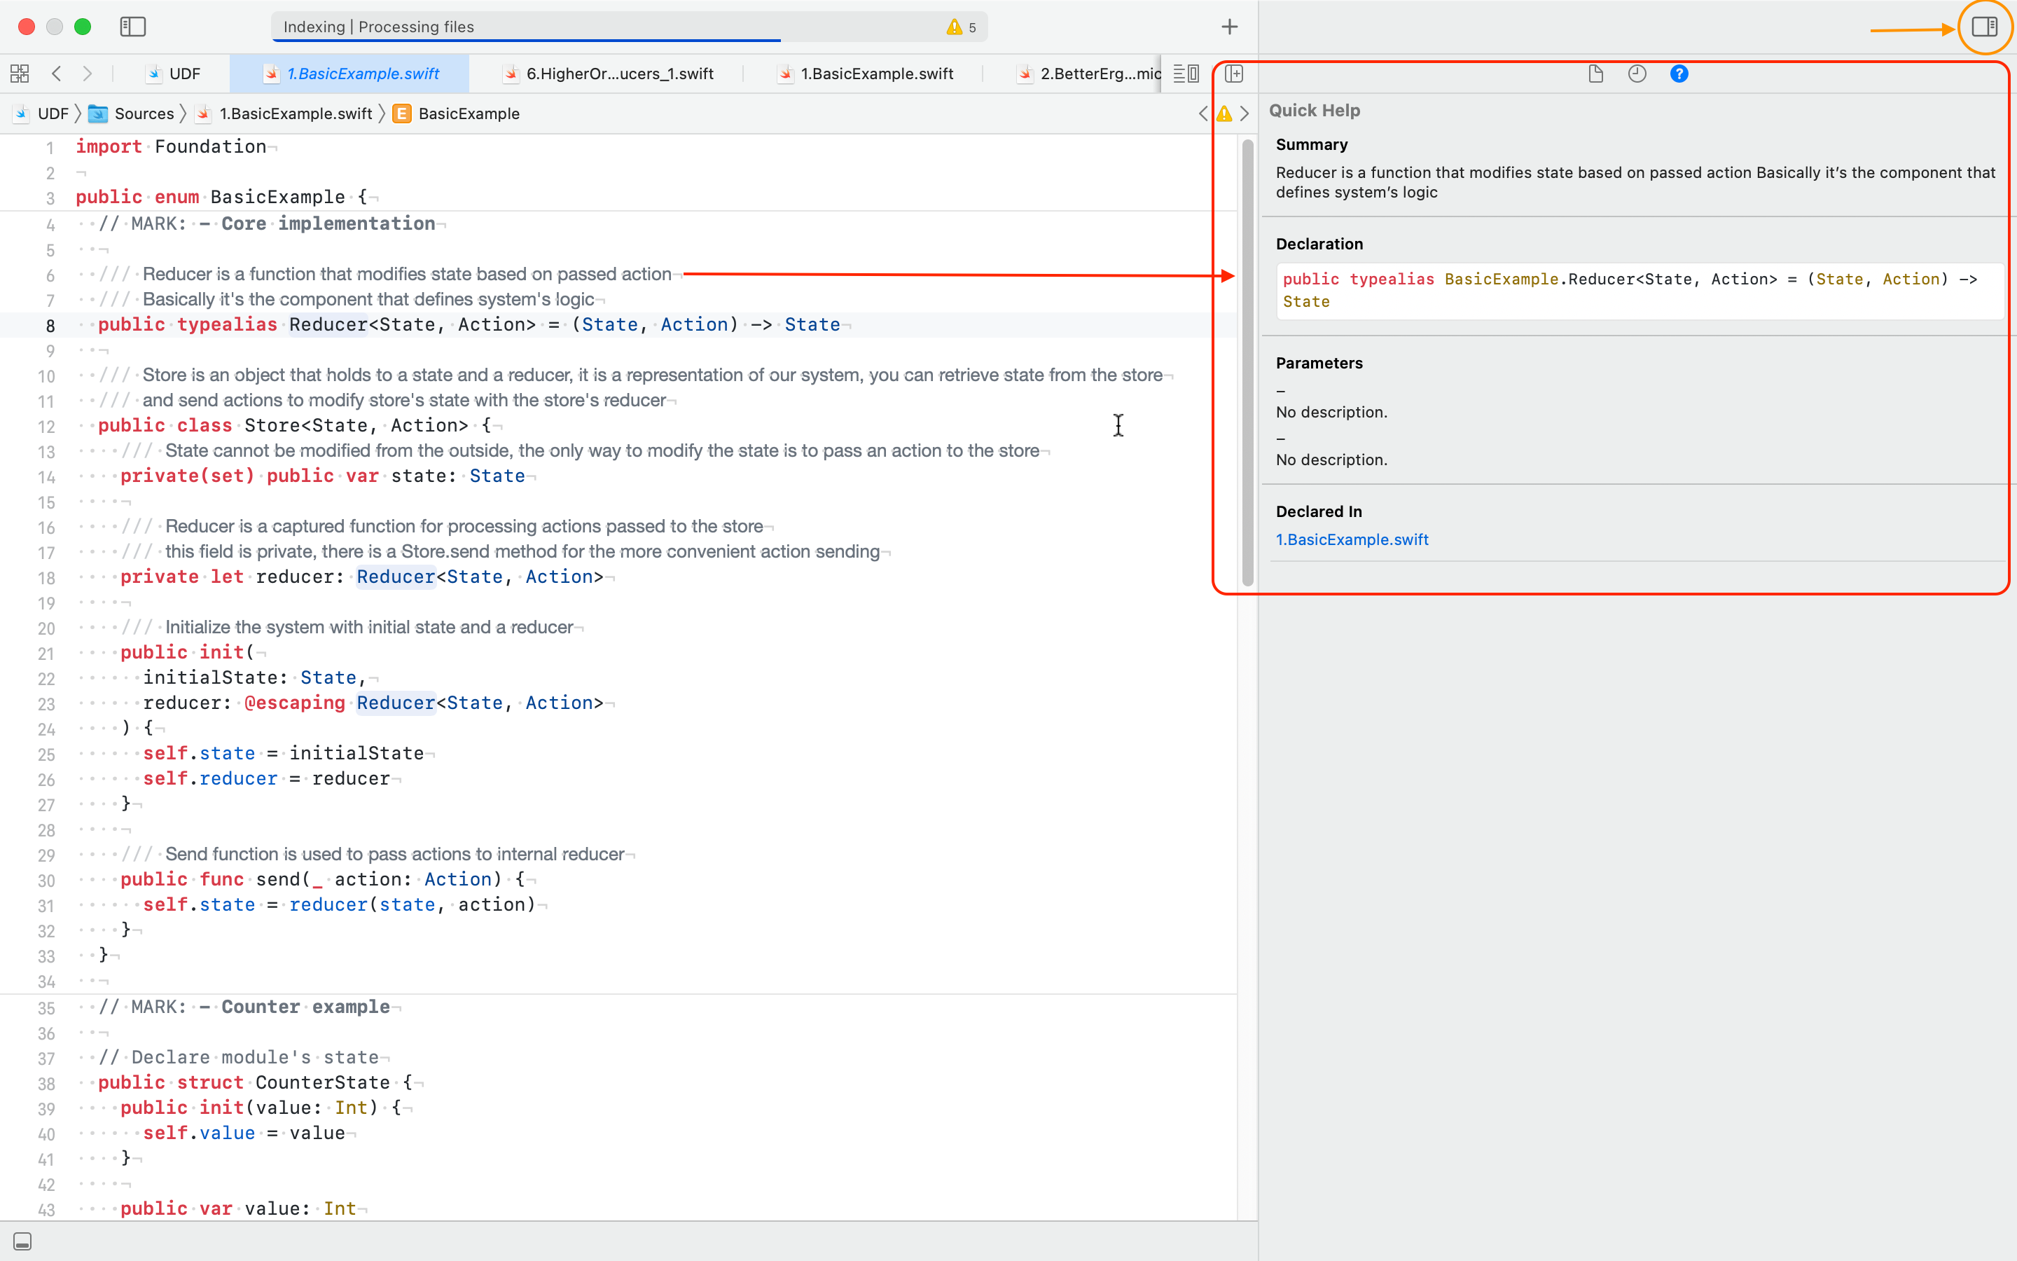This screenshot has width=2017, height=1261.
Task: Show the Quick Help inspector
Action: 1679,74
